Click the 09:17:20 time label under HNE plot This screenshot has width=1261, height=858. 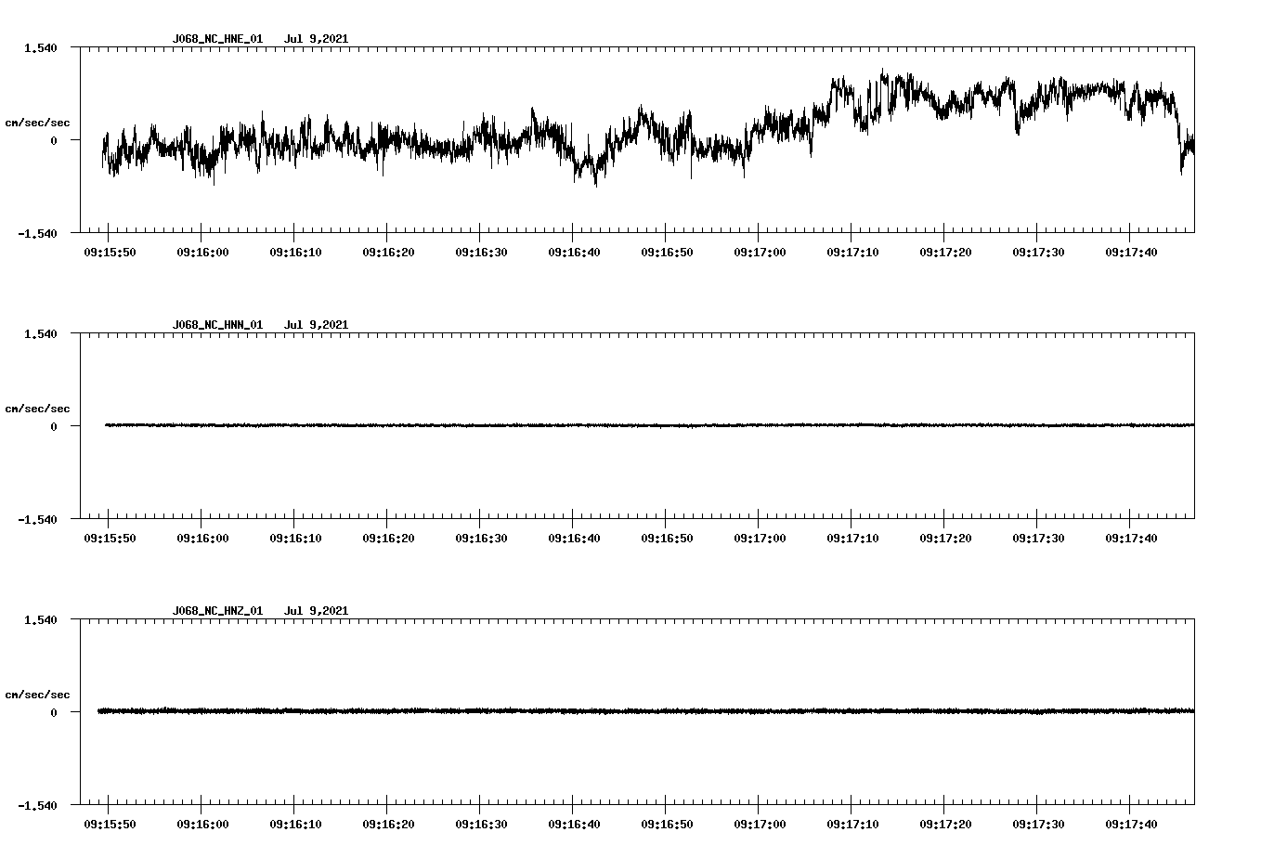(945, 253)
